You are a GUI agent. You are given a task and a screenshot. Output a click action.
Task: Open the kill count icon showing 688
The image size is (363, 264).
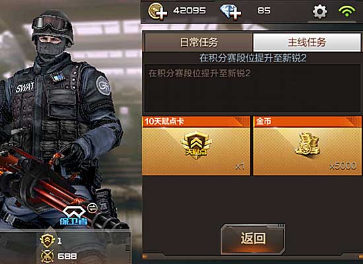pos(48,256)
